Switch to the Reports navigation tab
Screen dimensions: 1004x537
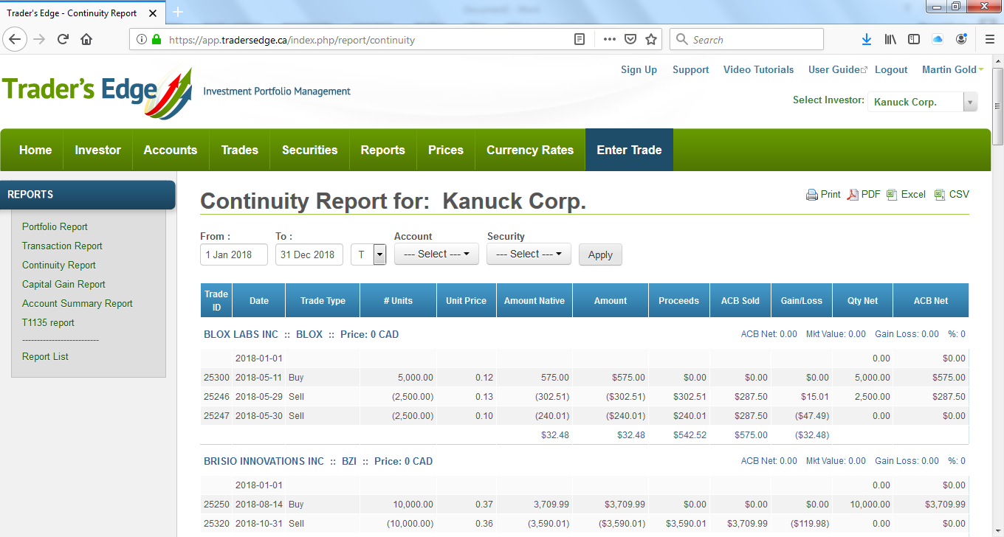pos(382,149)
